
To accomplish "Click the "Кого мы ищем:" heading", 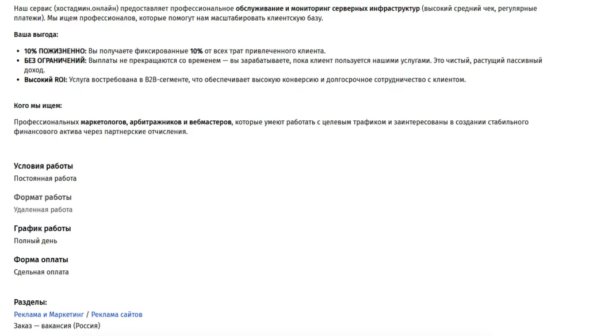I will 38,106.
